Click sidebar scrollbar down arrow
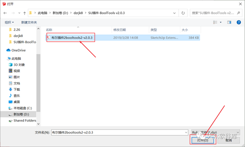This screenshot has width=245, height=147. click(x=38, y=124)
